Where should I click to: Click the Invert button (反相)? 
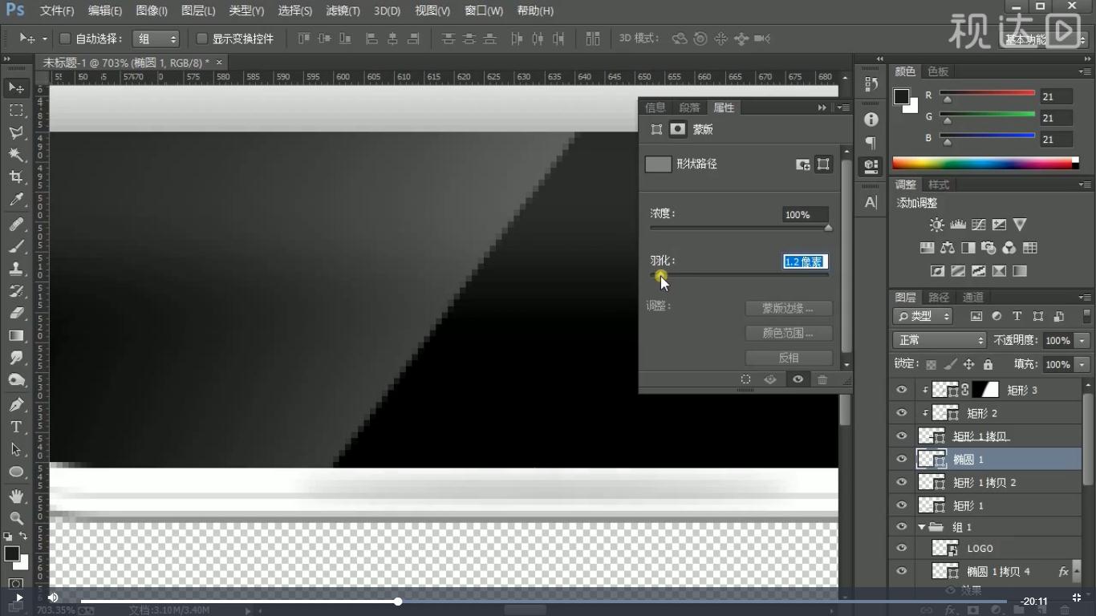pyautogui.click(x=789, y=358)
